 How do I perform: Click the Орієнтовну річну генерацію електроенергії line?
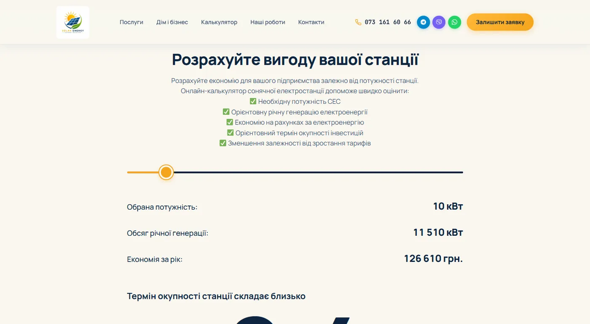pos(295,112)
